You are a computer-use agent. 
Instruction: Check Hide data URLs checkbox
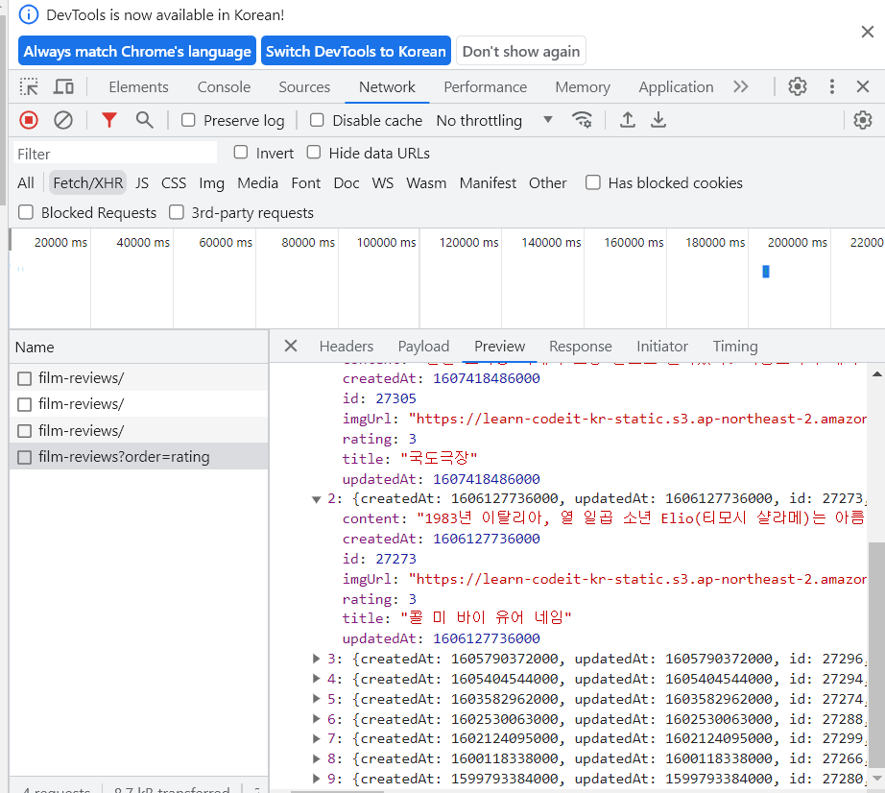point(314,153)
